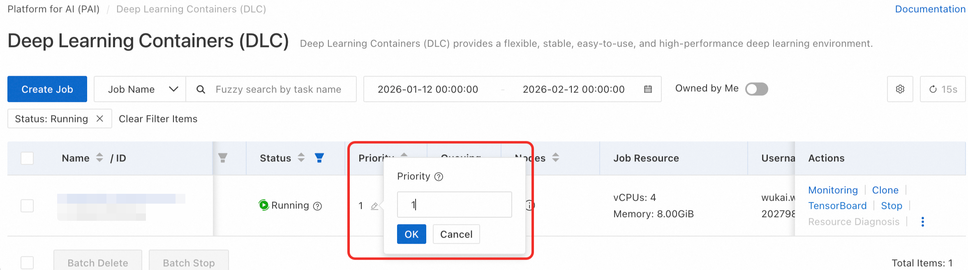
Task: Confirm priority change with OK button
Action: tap(411, 234)
